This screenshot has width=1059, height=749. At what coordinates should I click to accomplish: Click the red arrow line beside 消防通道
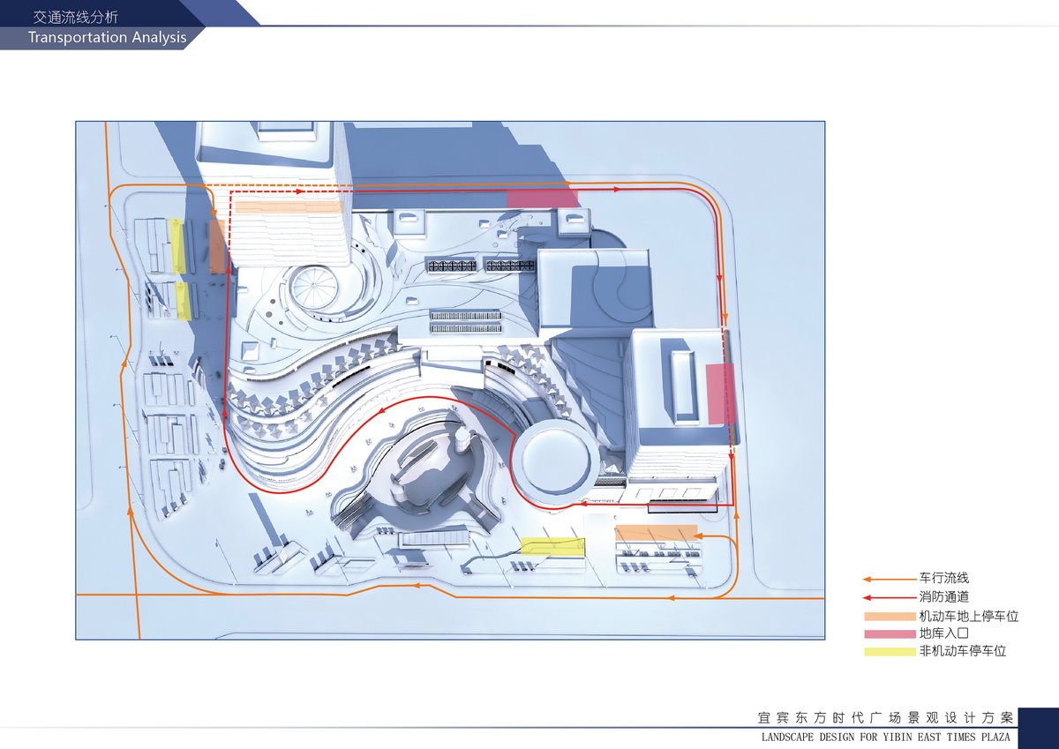click(x=890, y=597)
